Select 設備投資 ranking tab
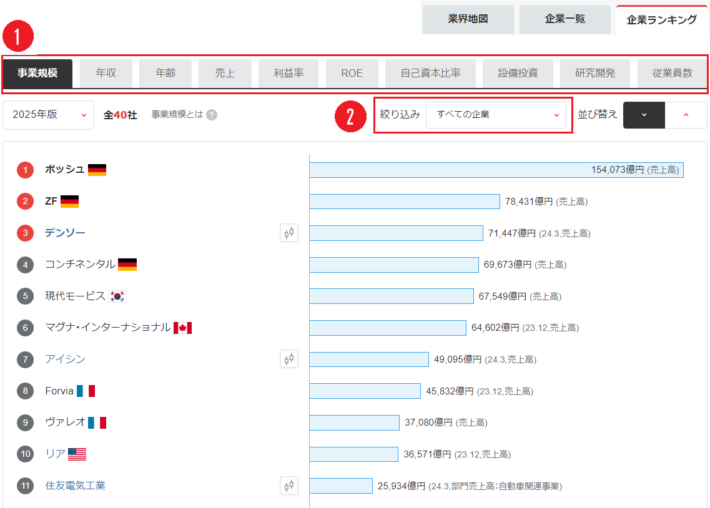Screen dimensions: 710x508 click(x=518, y=73)
